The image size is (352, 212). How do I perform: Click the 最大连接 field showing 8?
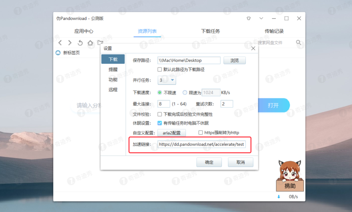coord(164,104)
